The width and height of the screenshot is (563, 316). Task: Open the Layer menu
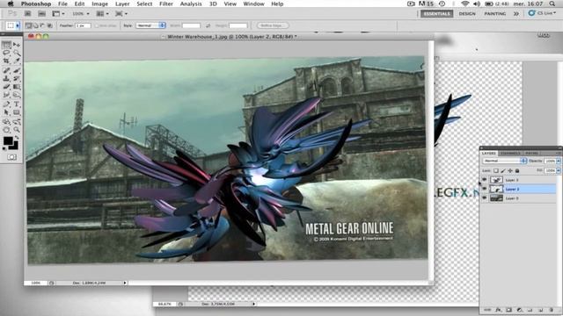(122, 4)
